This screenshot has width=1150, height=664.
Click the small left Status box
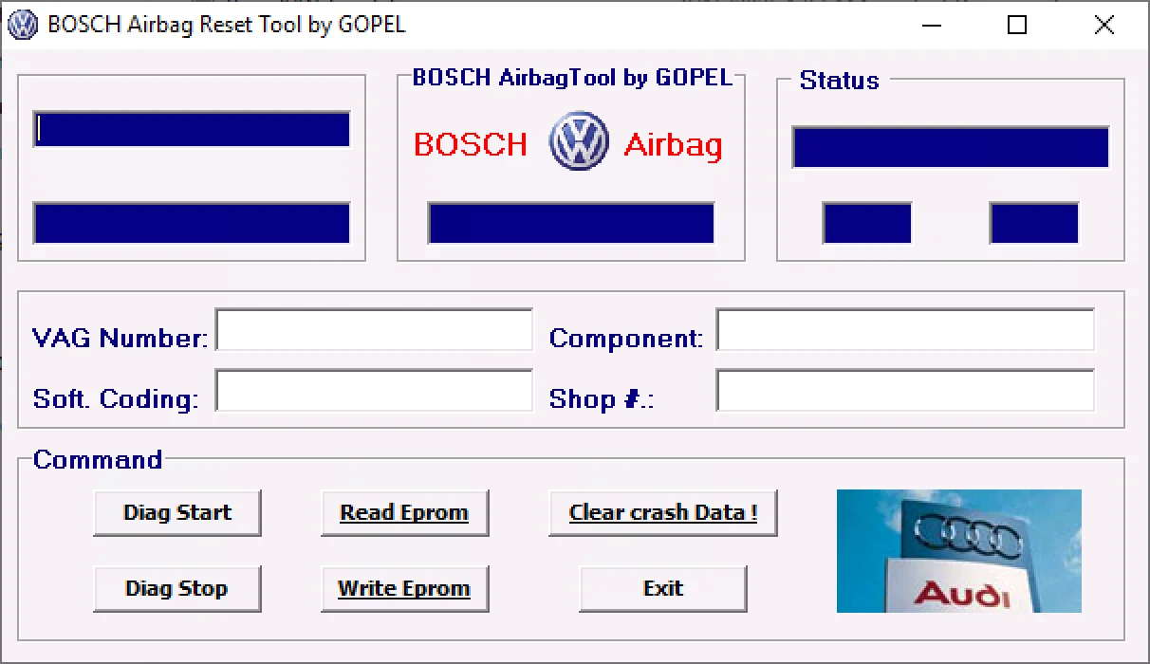click(867, 223)
